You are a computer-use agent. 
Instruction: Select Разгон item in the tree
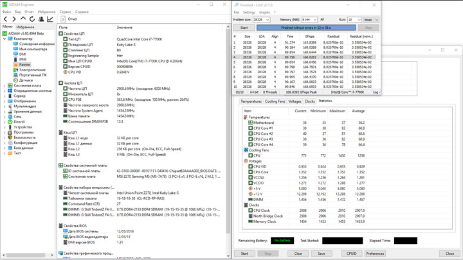point(24,65)
